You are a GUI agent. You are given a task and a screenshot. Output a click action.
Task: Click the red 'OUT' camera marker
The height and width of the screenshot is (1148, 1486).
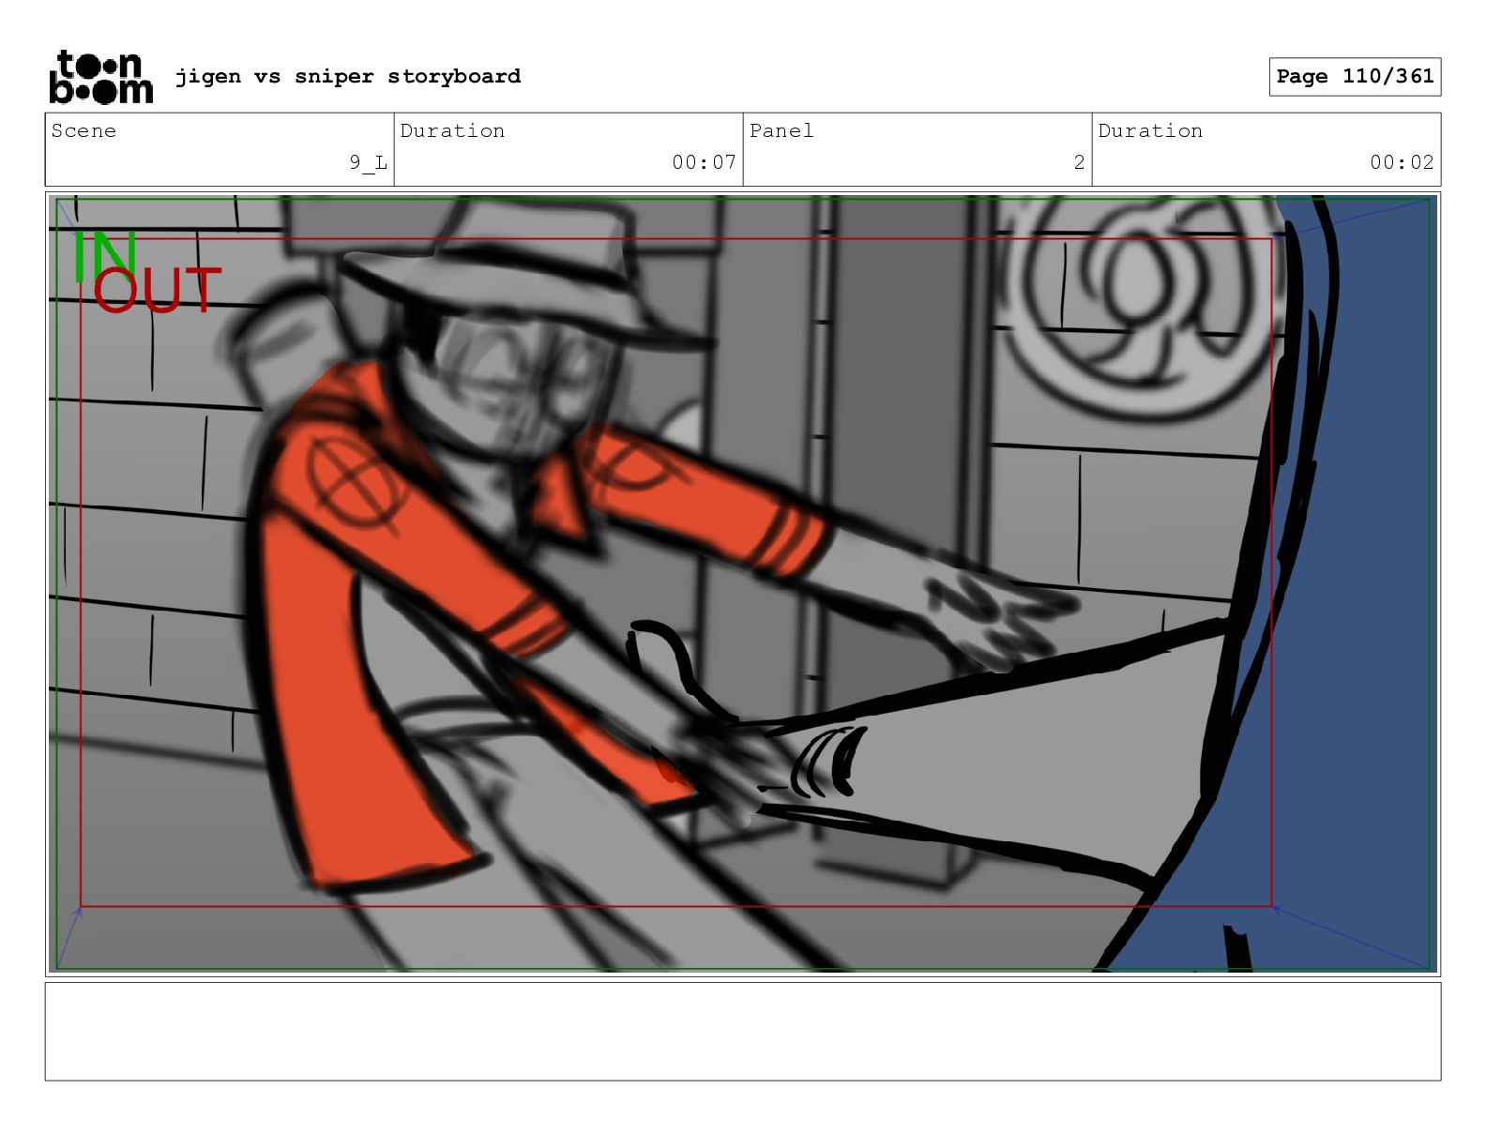pos(157,290)
